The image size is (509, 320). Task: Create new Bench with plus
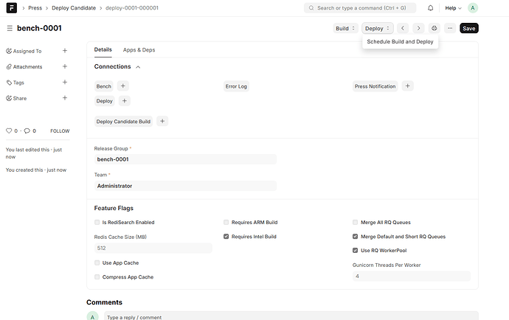tap(122, 86)
